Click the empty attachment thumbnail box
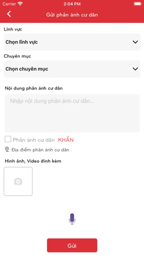144x256 pixels. click(x=18, y=181)
